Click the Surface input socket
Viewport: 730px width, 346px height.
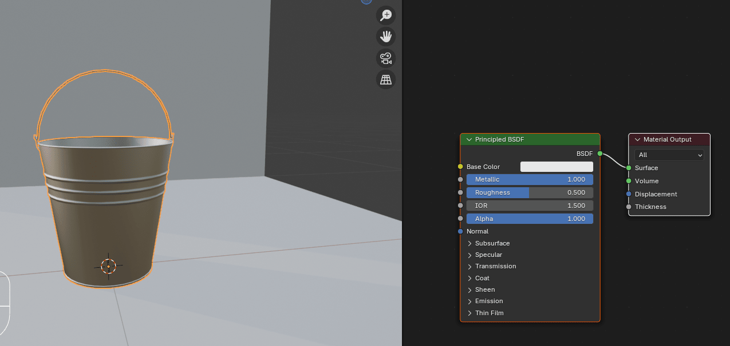coord(629,168)
